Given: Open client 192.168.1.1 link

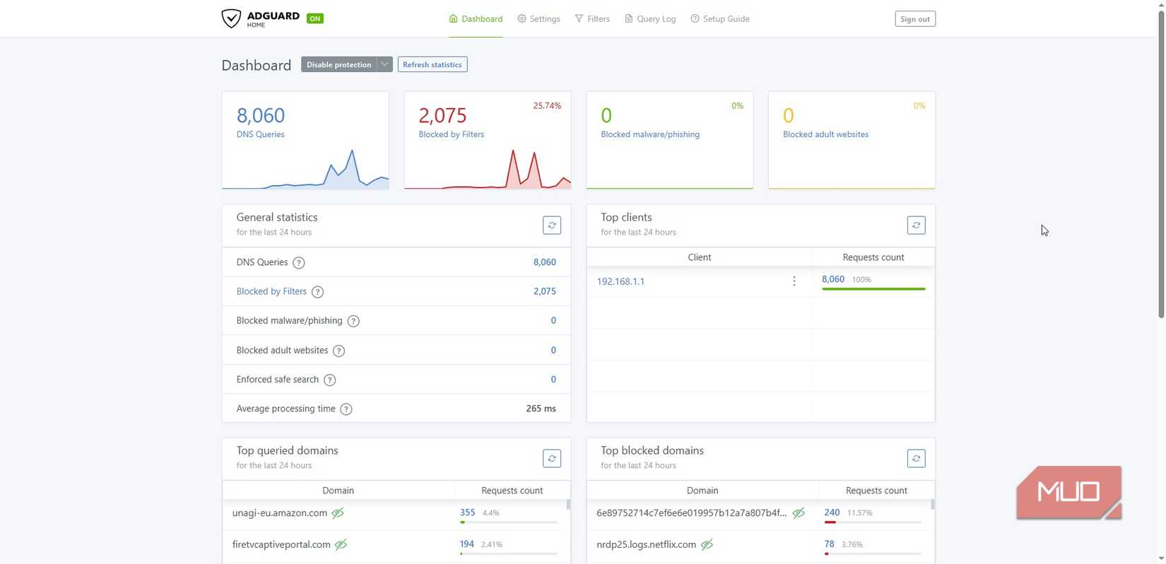Looking at the screenshot, I should [620, 281].
